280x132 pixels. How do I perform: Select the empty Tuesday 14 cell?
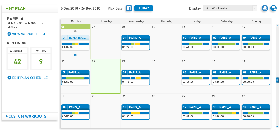[x=106, y=76]
